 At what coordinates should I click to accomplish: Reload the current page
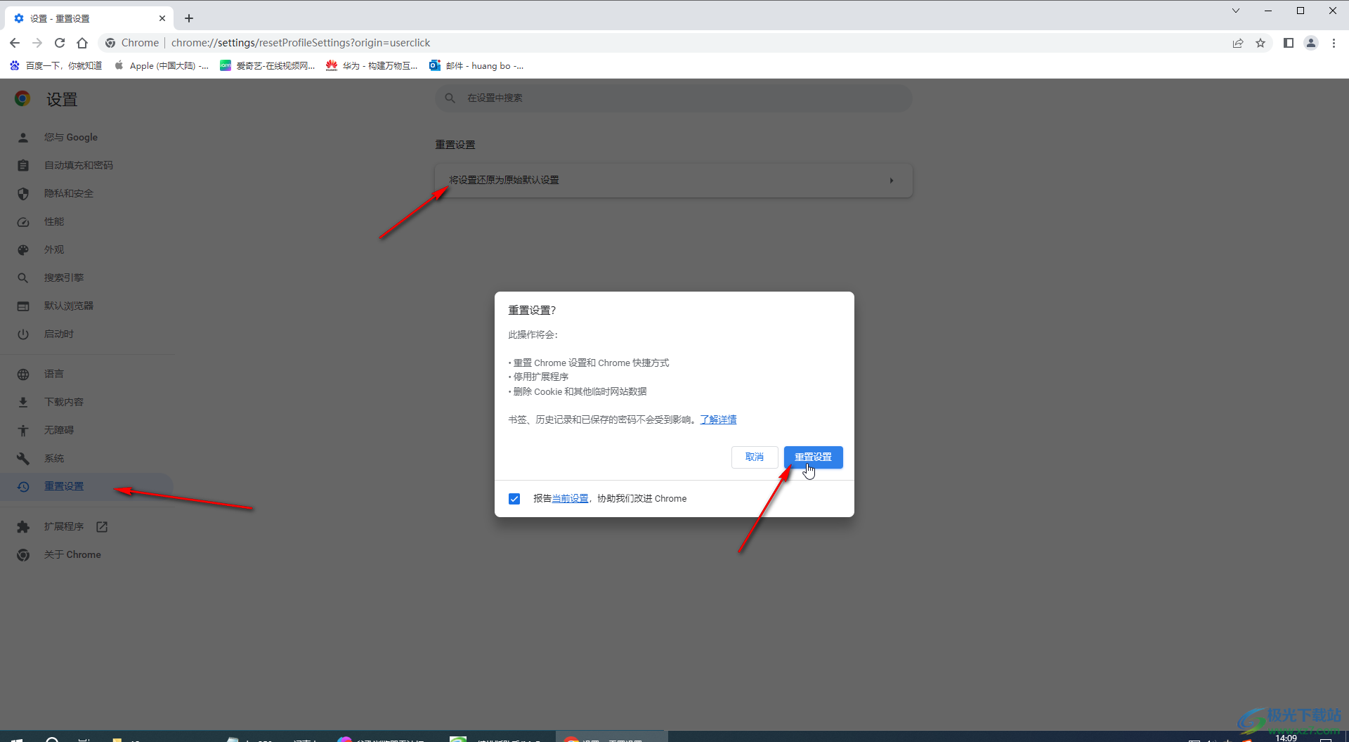coord(60,43)
